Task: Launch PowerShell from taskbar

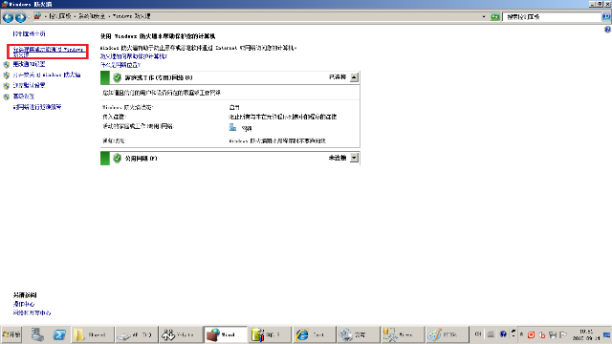Action: coord(59,334)
